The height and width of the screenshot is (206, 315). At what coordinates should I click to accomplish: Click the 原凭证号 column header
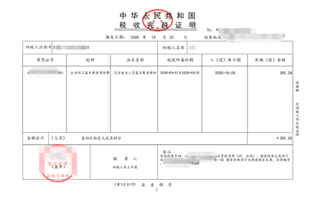[45, 60]
